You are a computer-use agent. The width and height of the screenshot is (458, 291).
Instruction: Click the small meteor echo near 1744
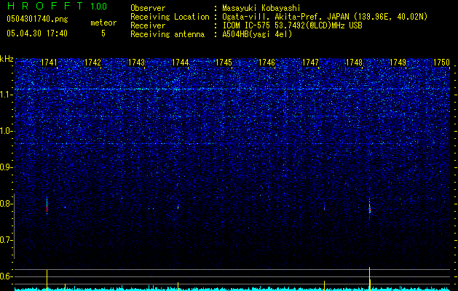pos(178,207)
